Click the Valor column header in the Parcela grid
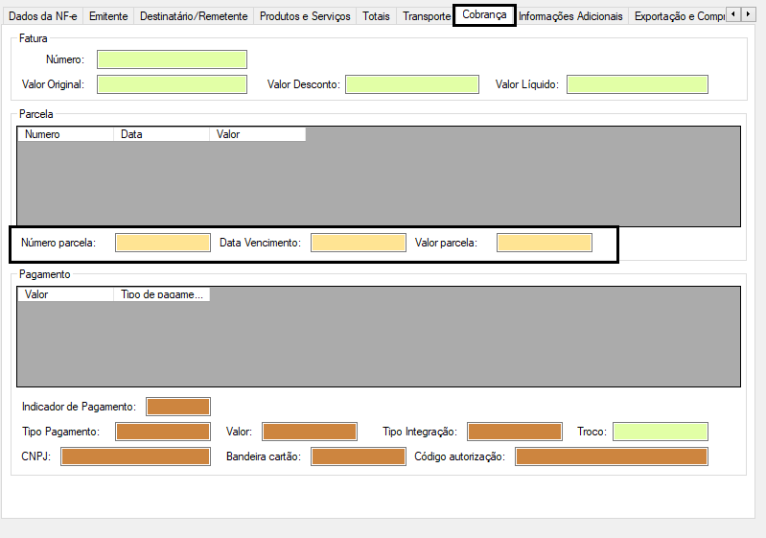 (x=258, y=134)
